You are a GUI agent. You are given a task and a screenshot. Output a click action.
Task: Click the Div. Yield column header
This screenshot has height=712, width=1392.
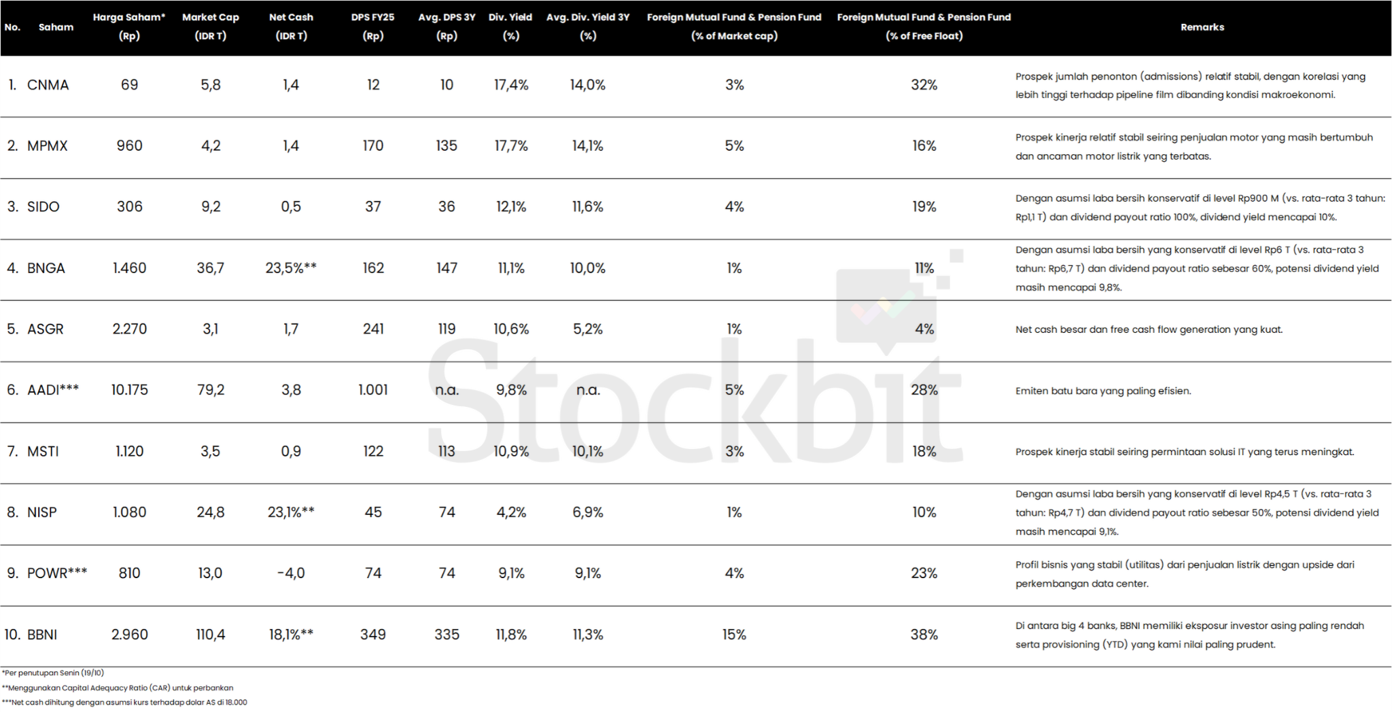(510, 26)
